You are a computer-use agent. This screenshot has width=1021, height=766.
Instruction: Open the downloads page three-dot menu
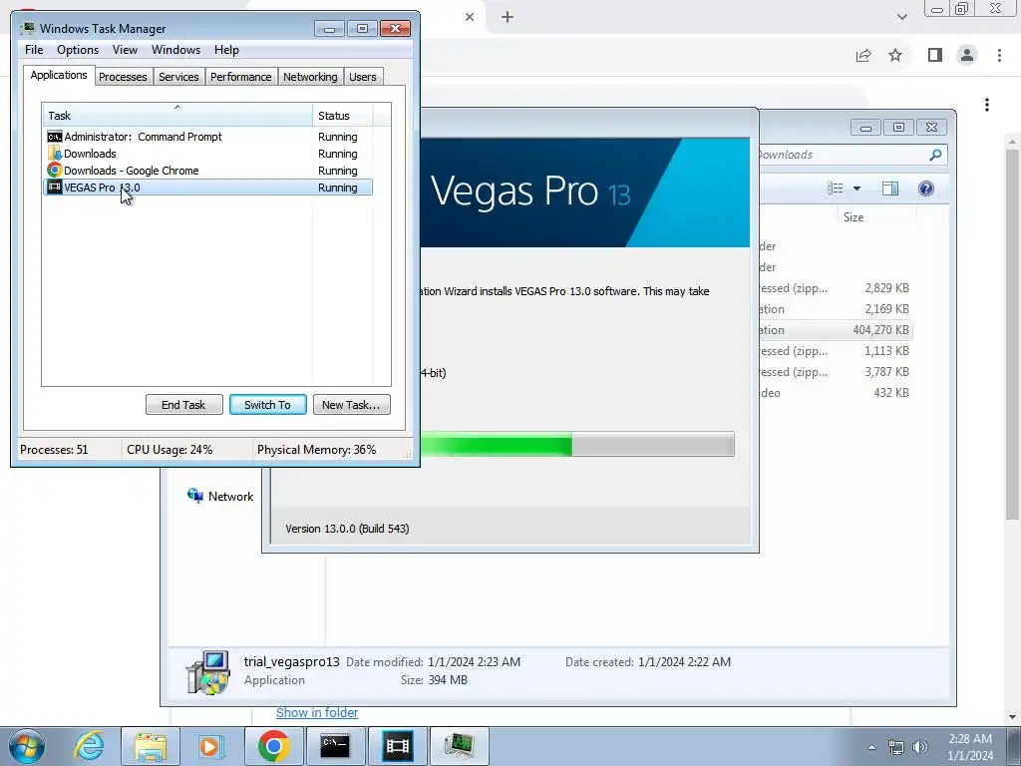(x=987, y=105)
